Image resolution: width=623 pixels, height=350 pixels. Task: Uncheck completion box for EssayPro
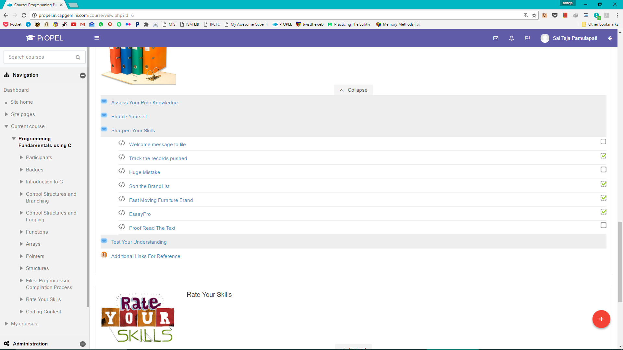(x=603, y=212)
